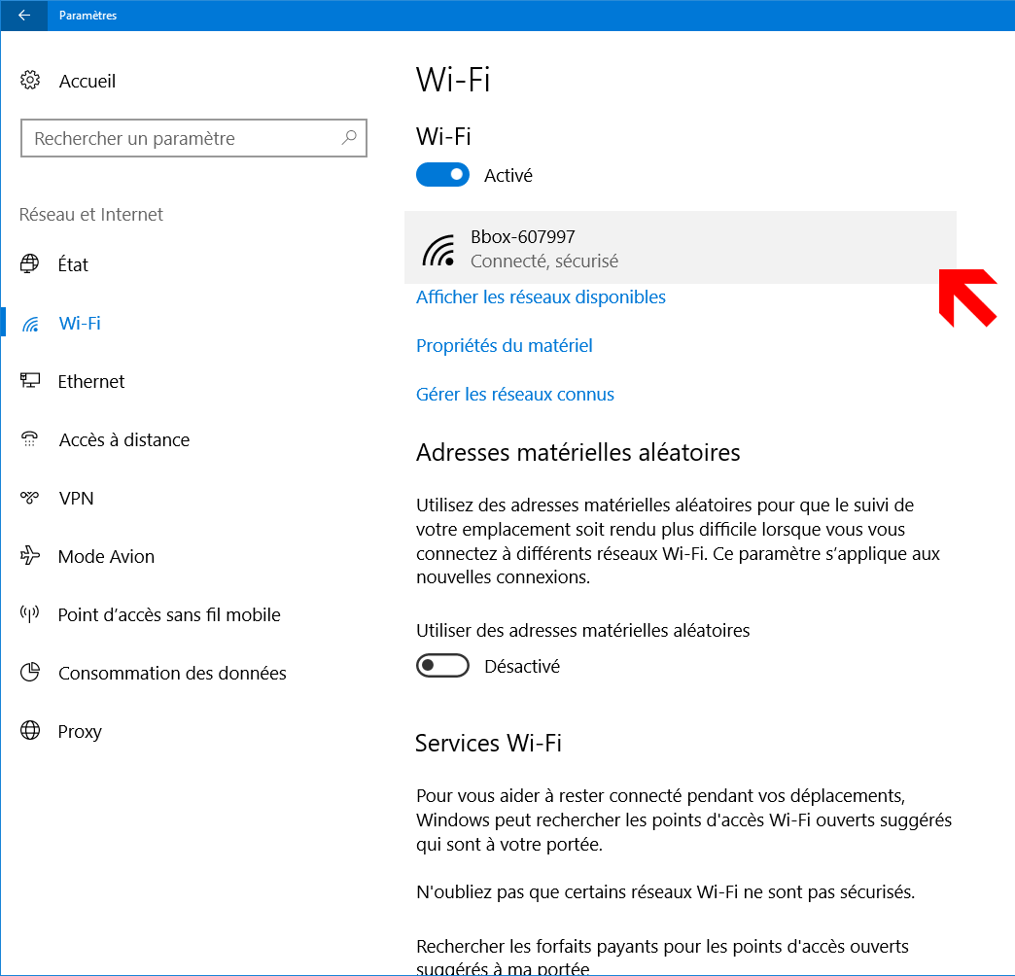Click the Bbox-607997 Wi-Fi signal icon
The width and height of the screenshot is (1015, 976).
coord(438,251)
